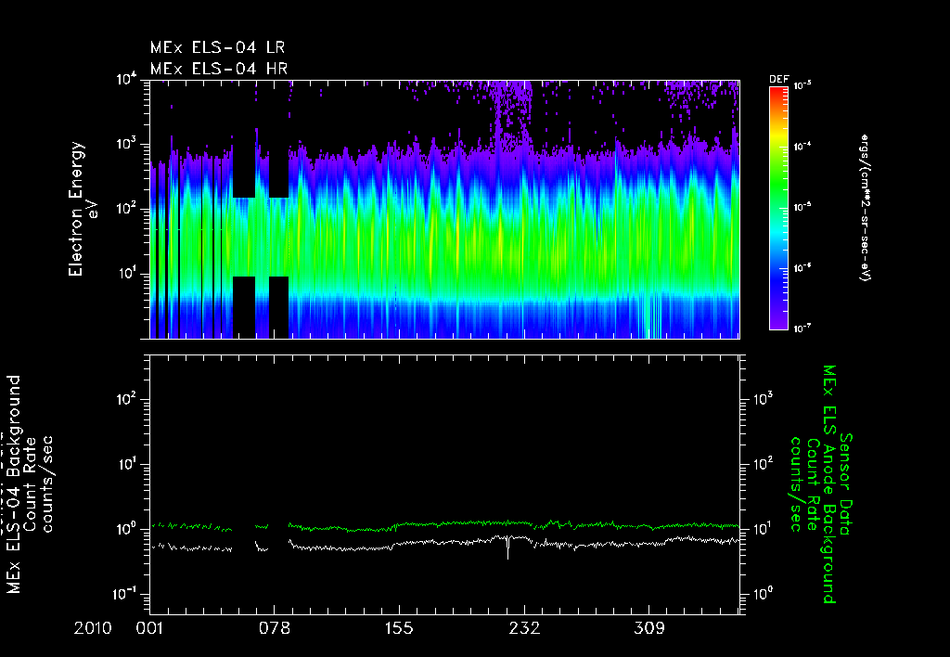Screen dimensions: 950x657
Task: Click the 10⁰ tick on the left count-rate axis
Action: click(128, 530)
